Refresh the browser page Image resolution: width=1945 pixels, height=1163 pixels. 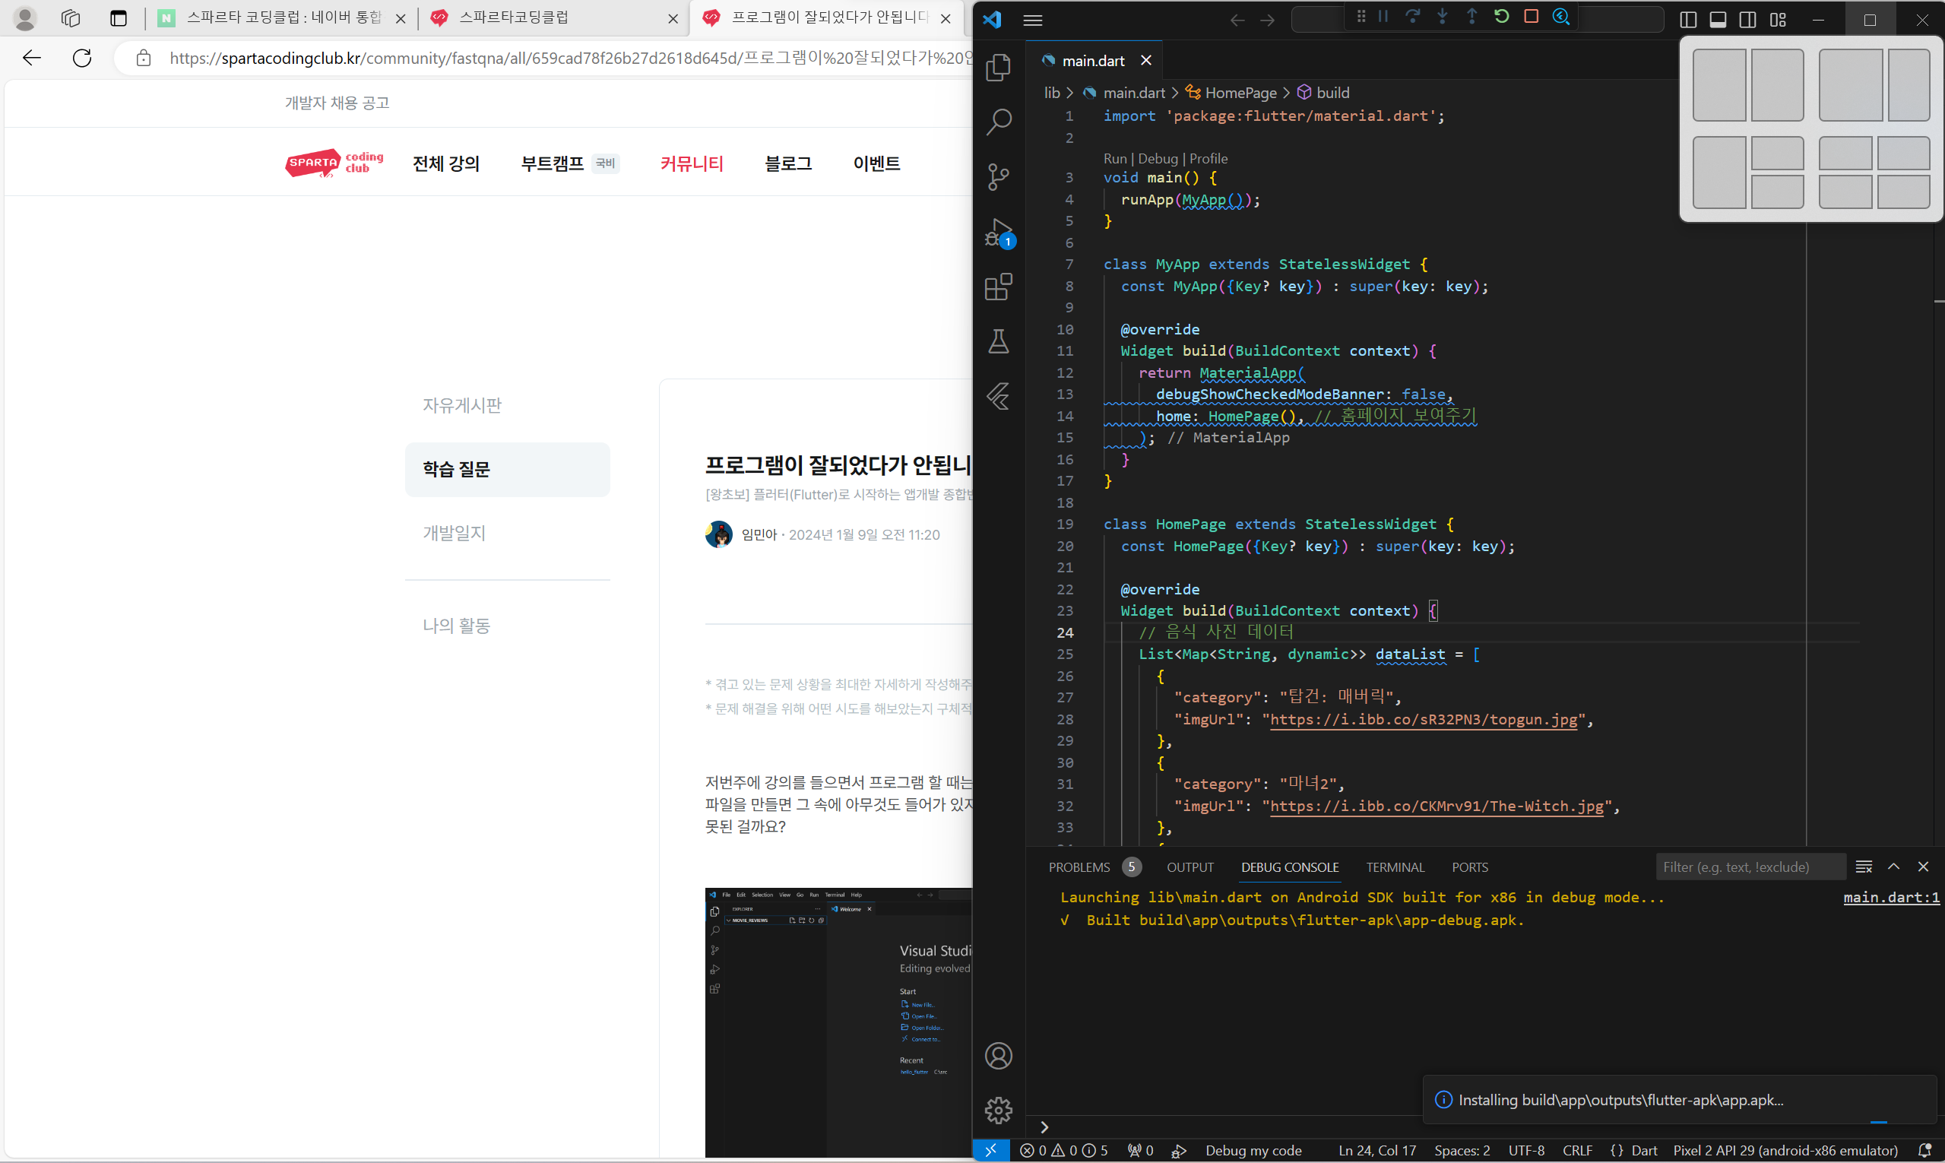click(x=82, y=58)
